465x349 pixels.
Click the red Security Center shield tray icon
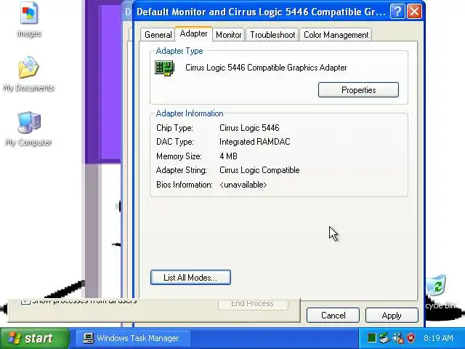tap(411, 338)
